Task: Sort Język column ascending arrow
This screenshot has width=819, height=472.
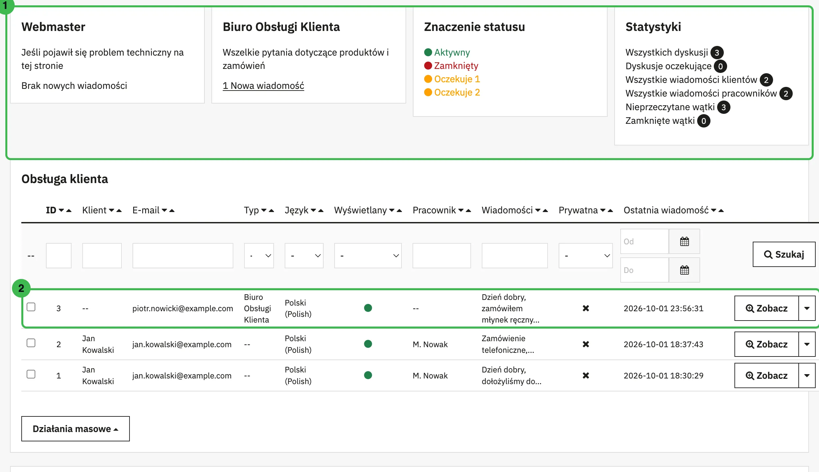Action: point(321,210)
